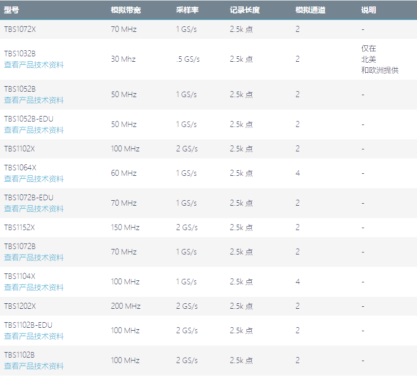Click the channel count 4 in TBS1064X row

(298, 173)
